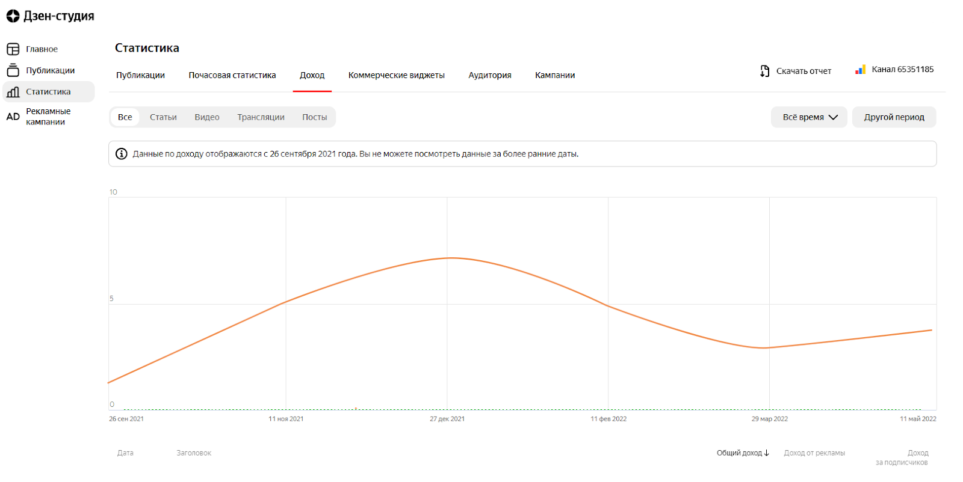Viewport: 963px width, 482px height.
Task: Click the download report file icon
Action: click(x=764, y=71)
